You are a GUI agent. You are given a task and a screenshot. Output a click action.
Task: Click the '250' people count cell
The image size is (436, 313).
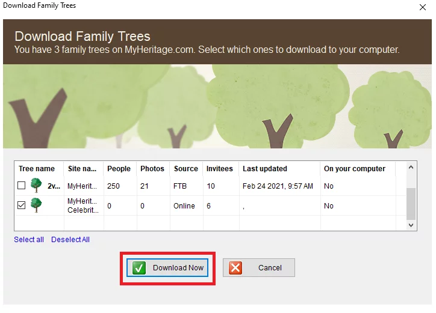coord(113,186)
